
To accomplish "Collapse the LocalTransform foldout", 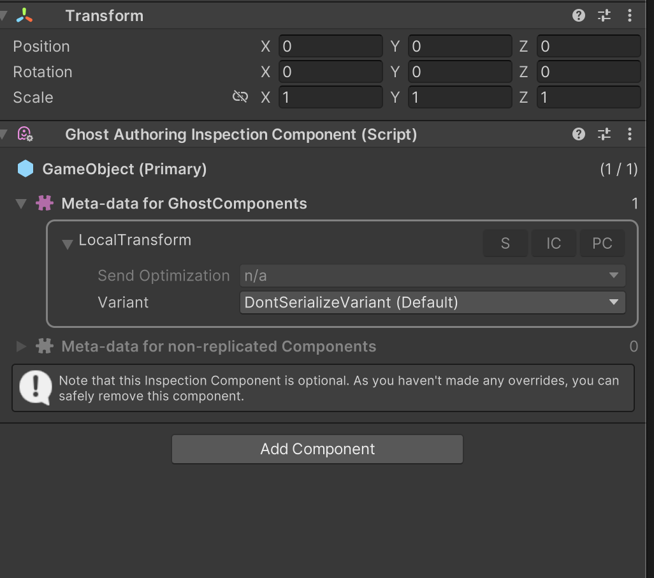I will (x=67, y=244).
